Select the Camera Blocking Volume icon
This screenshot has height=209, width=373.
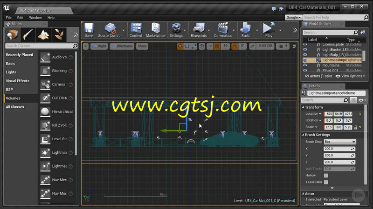(45, 85)
